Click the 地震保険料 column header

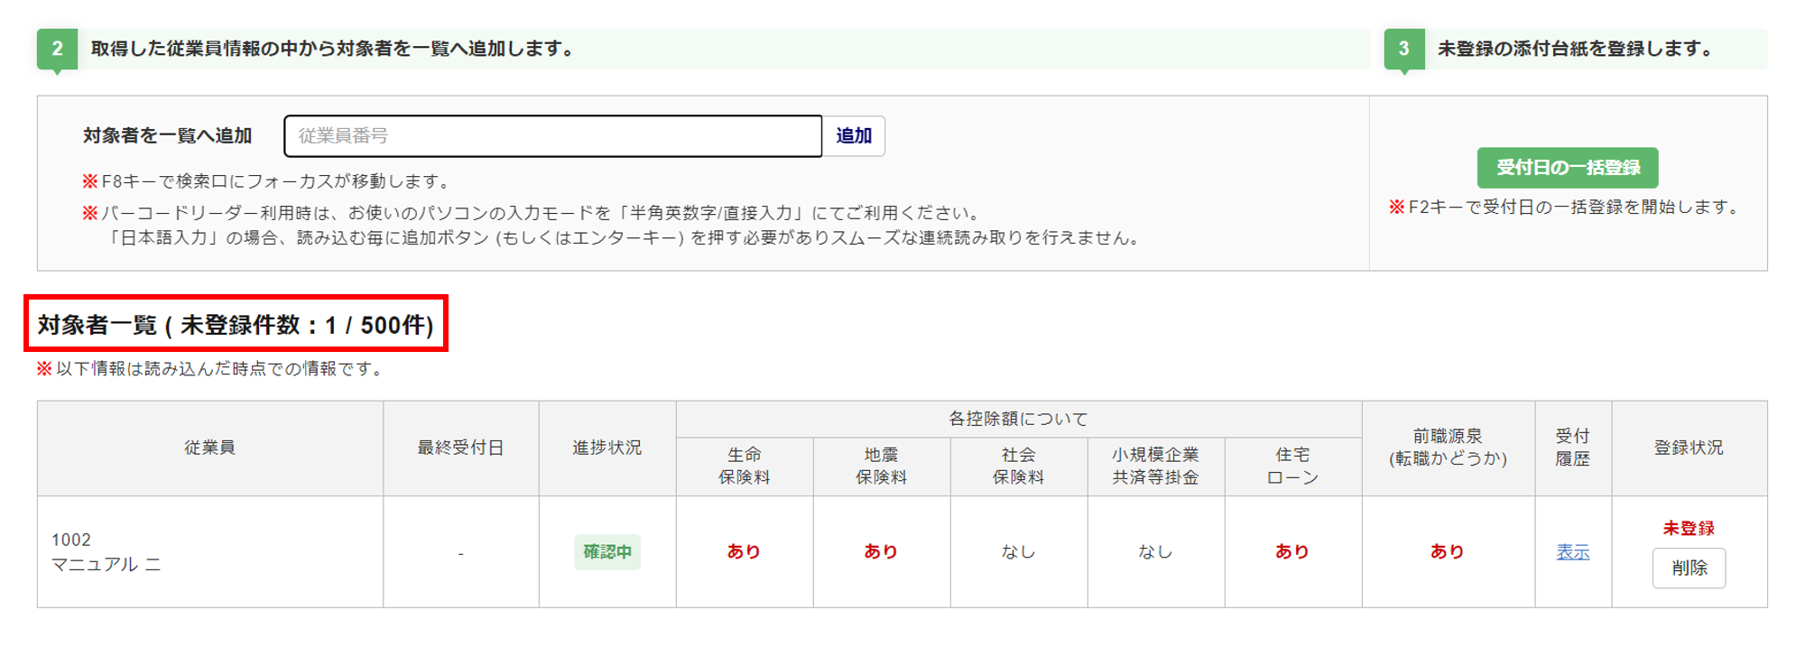pyautogui.click(x=882, y=467)
